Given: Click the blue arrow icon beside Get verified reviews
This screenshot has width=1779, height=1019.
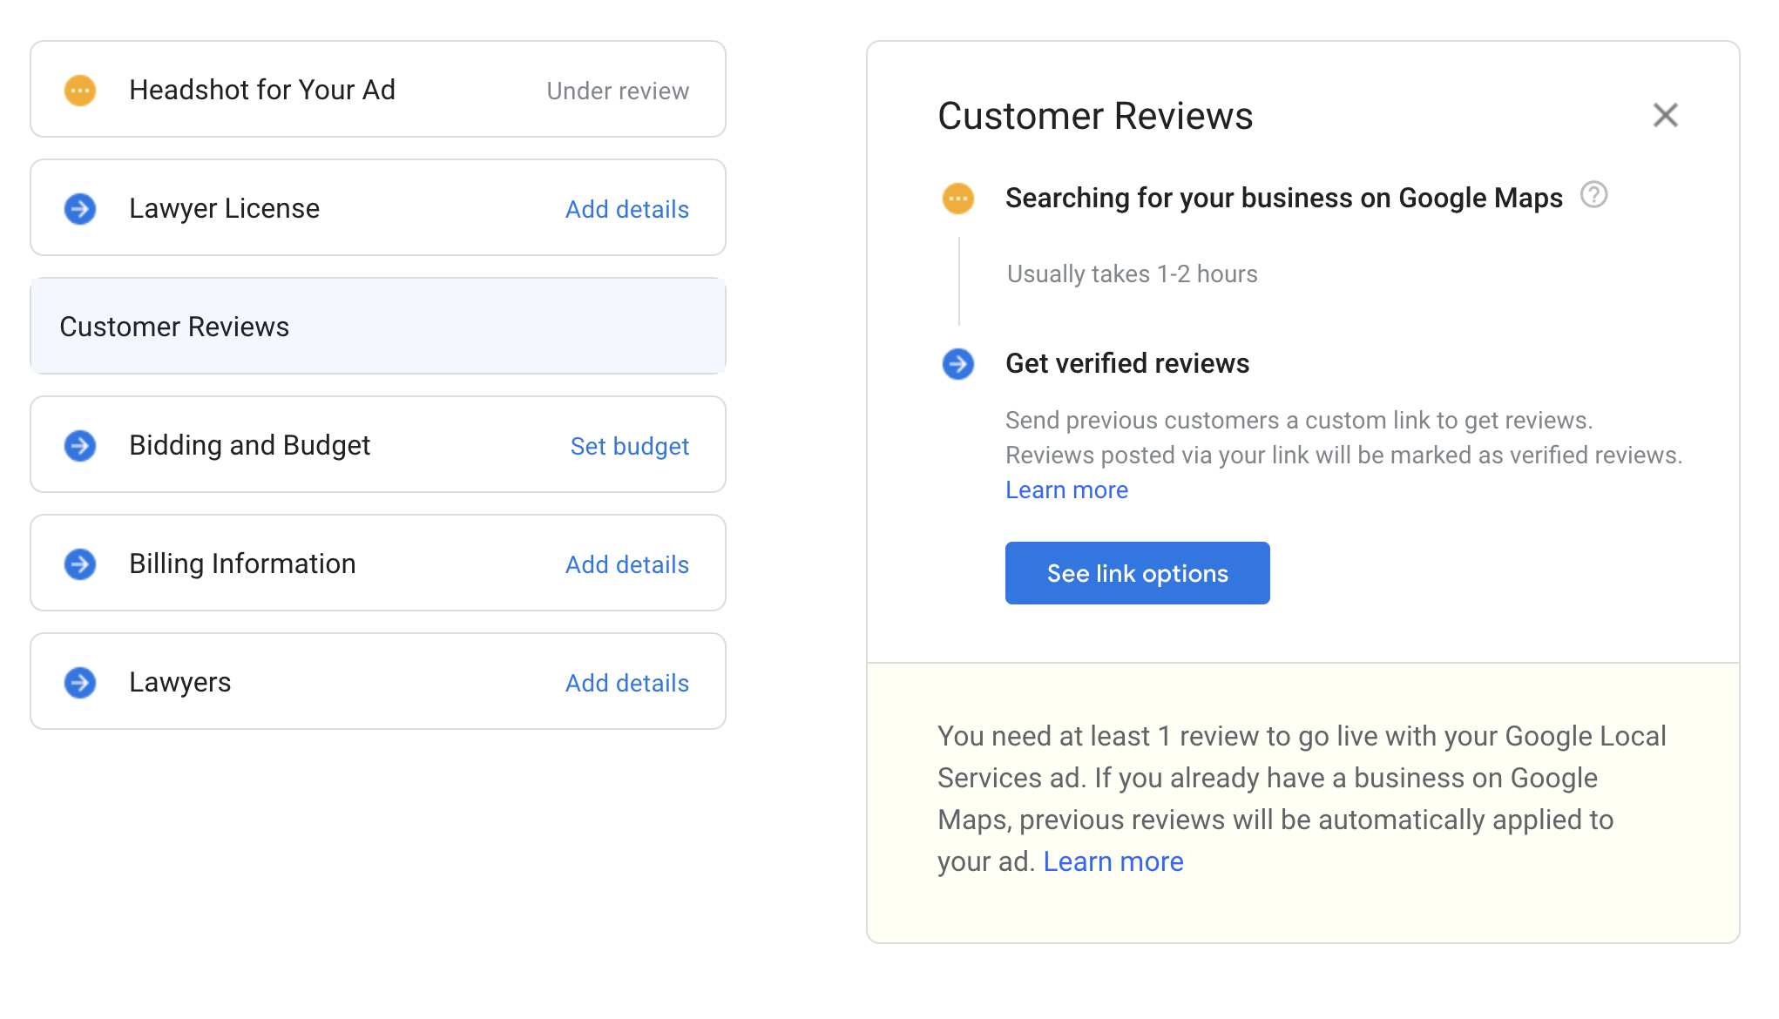Looking at the screenshot, I should (958, 364).
